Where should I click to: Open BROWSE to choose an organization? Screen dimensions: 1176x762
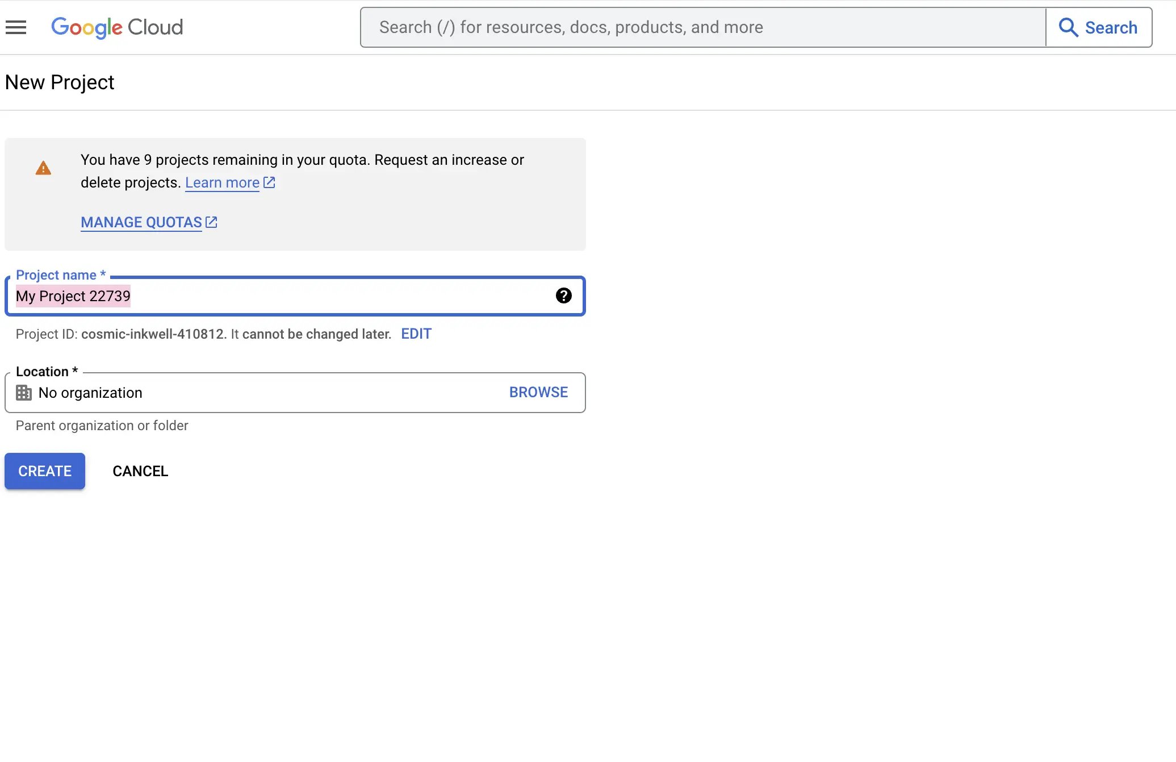(x=538, y=392)
